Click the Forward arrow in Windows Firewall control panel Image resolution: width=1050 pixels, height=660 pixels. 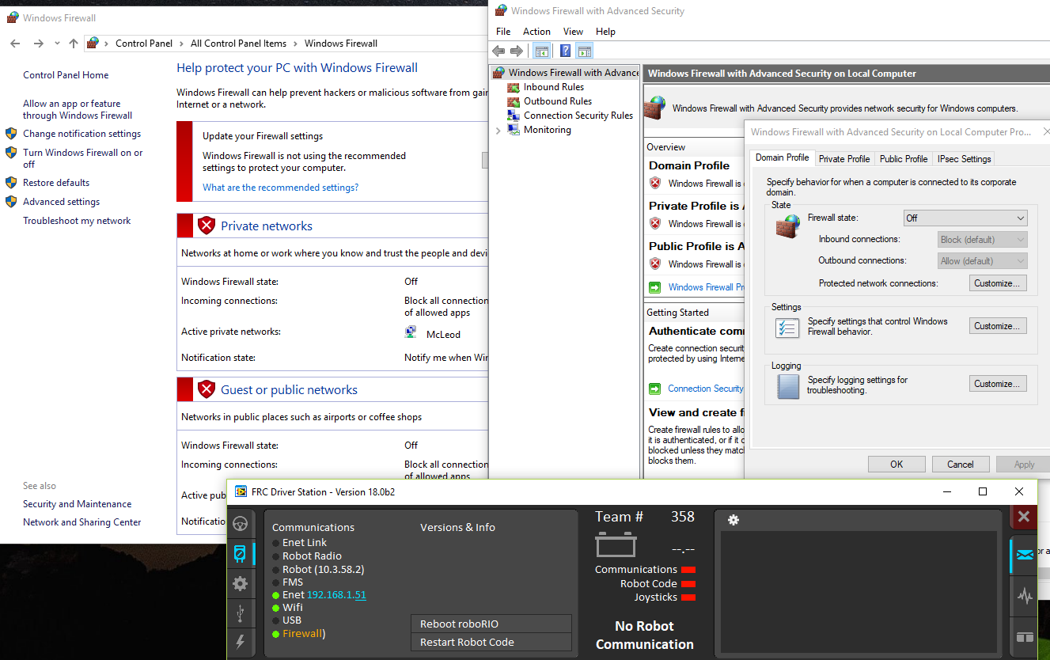[x=38, y=44]
